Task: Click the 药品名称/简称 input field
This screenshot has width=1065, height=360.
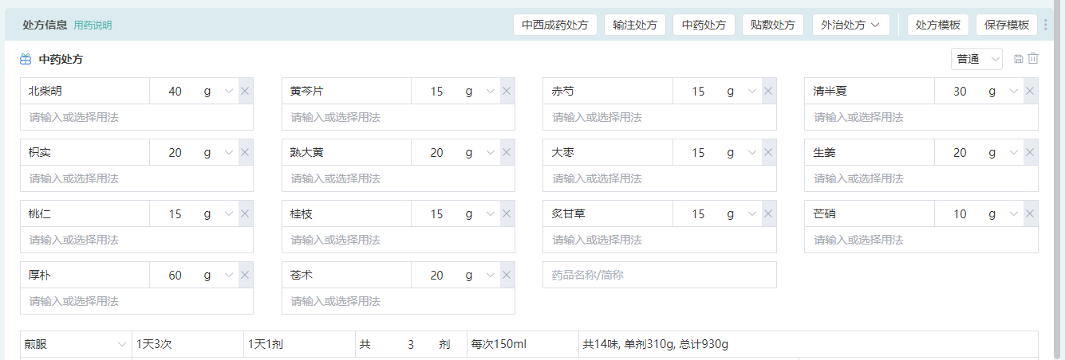Action: 659,276
